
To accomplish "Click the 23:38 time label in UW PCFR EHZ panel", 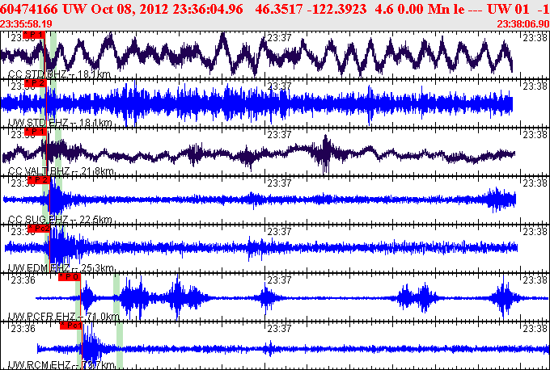I will click(x=535, y=280).
